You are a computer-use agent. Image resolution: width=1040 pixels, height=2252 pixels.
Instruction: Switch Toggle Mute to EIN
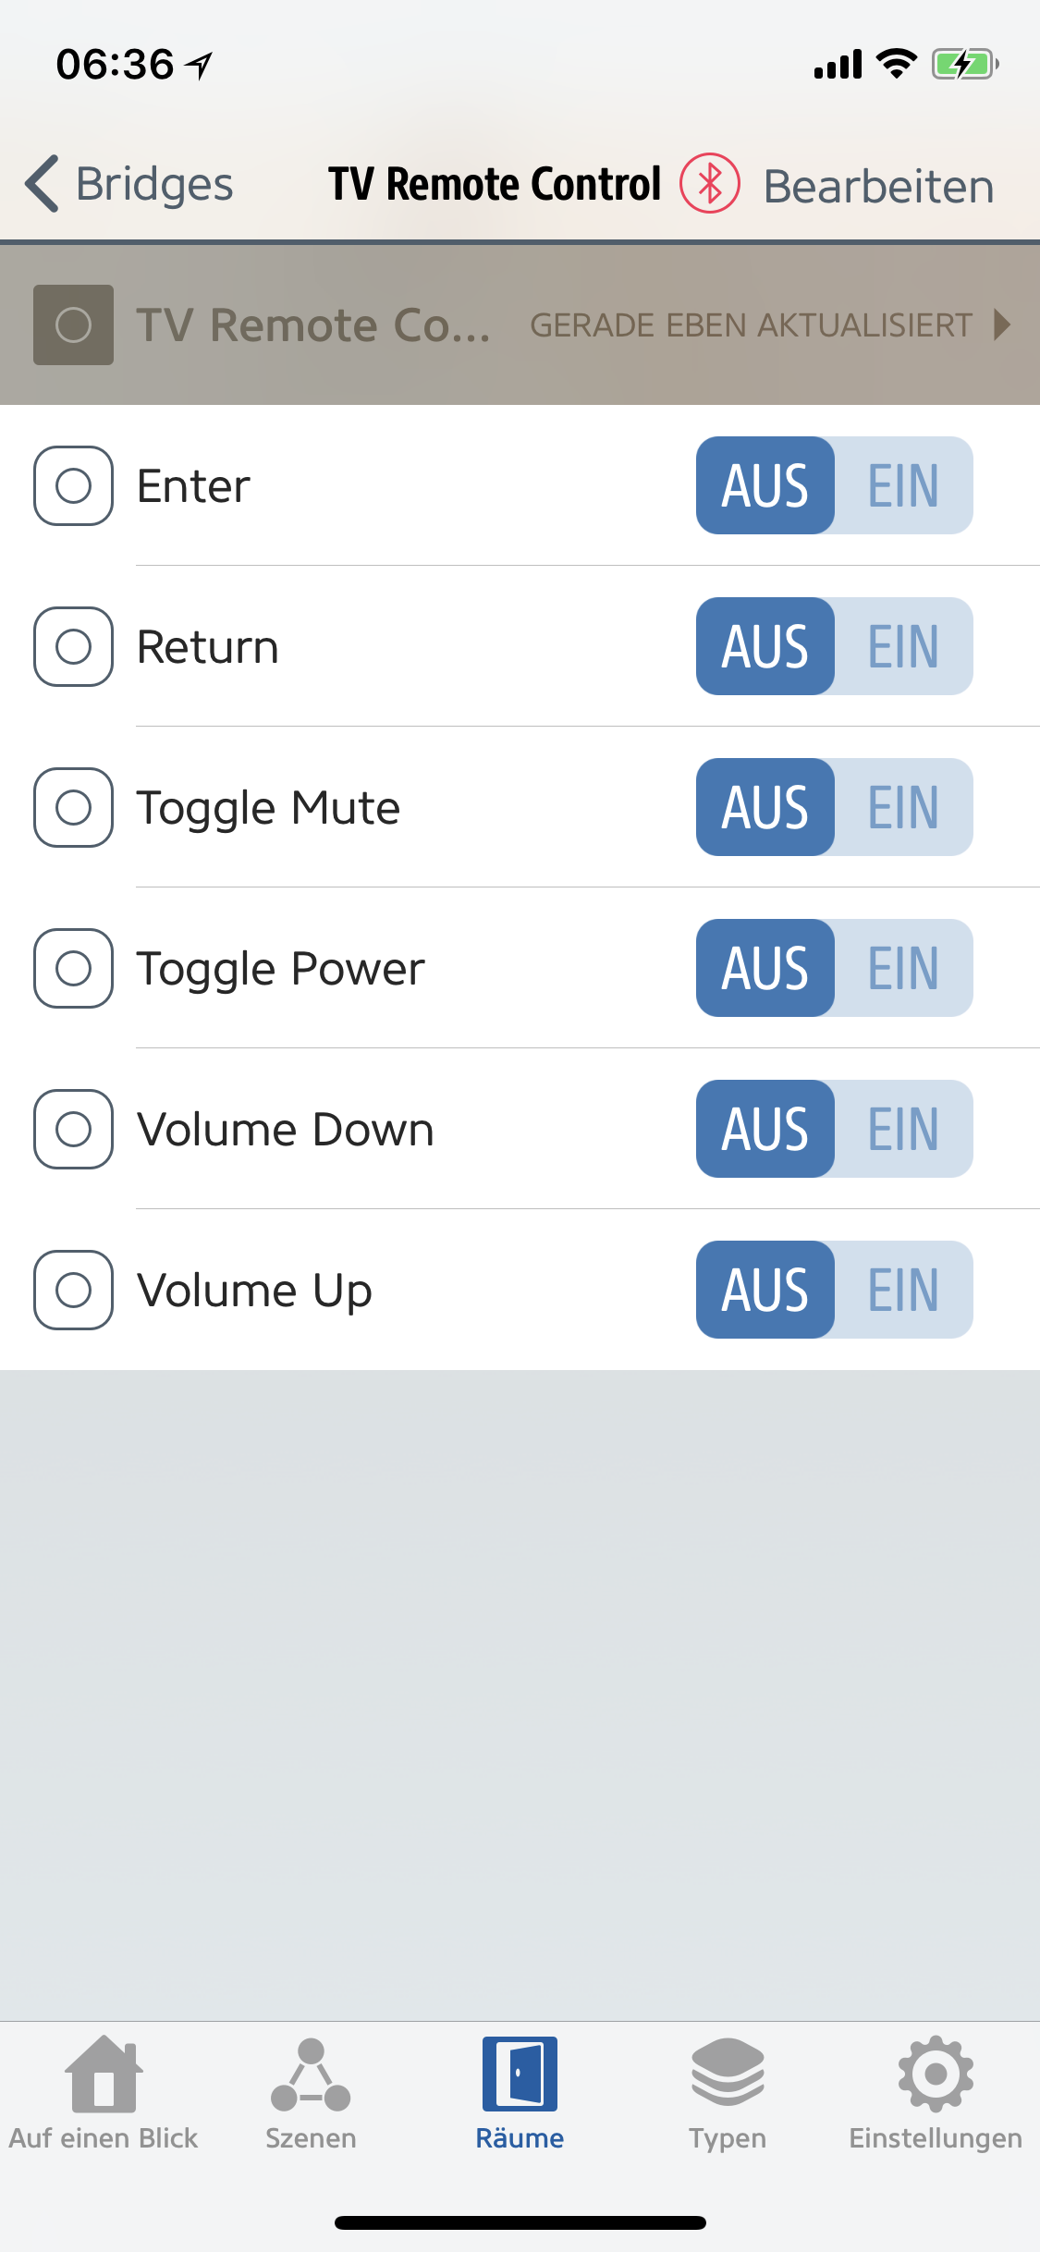[x=902, y=807]
